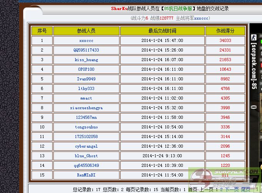Open the xiaoxueshengya player link

point(86,108)
